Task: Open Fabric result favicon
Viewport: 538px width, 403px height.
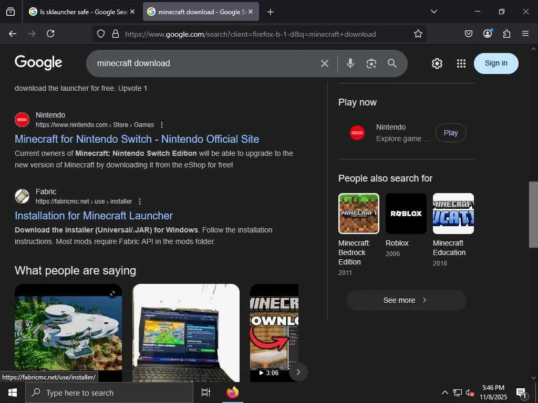Action: click(22, 196)
